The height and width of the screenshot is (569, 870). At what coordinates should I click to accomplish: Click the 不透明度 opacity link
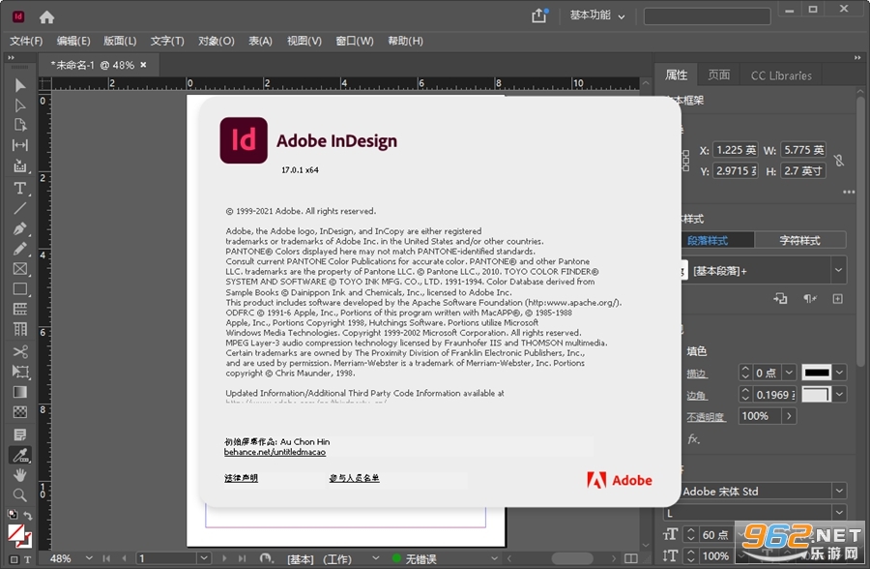(x=706, y=417)
